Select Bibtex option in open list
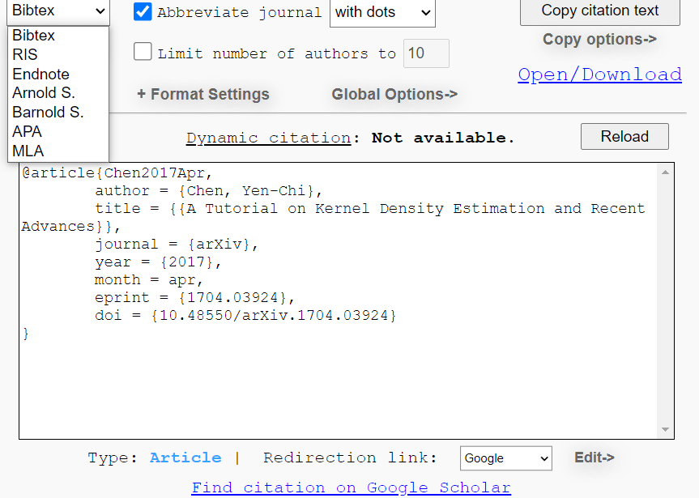Viewport: 699px width, 498px height. click(34, 36)
